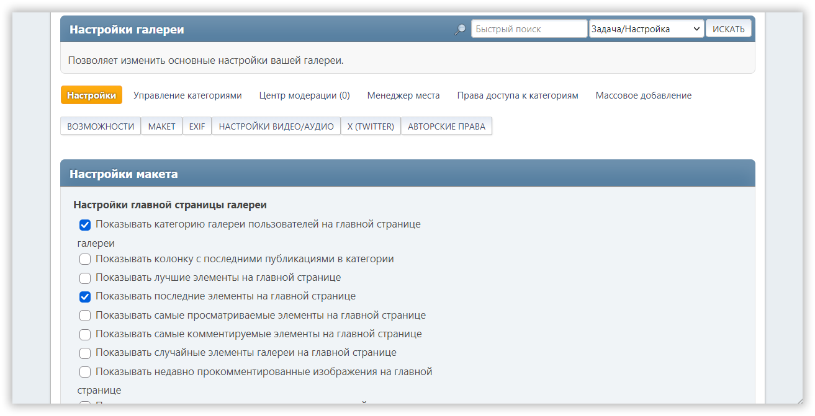Open the Массовое добавление tab
Viewport: 815px width, 416px height.
pos(644,95)
